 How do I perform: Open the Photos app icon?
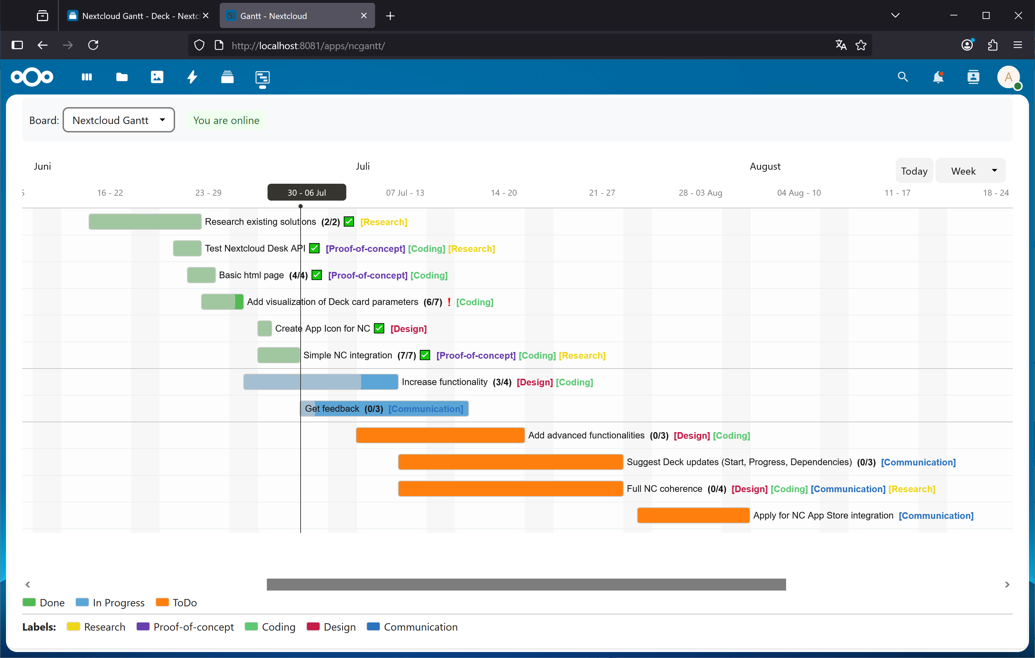tap(157, 77)
